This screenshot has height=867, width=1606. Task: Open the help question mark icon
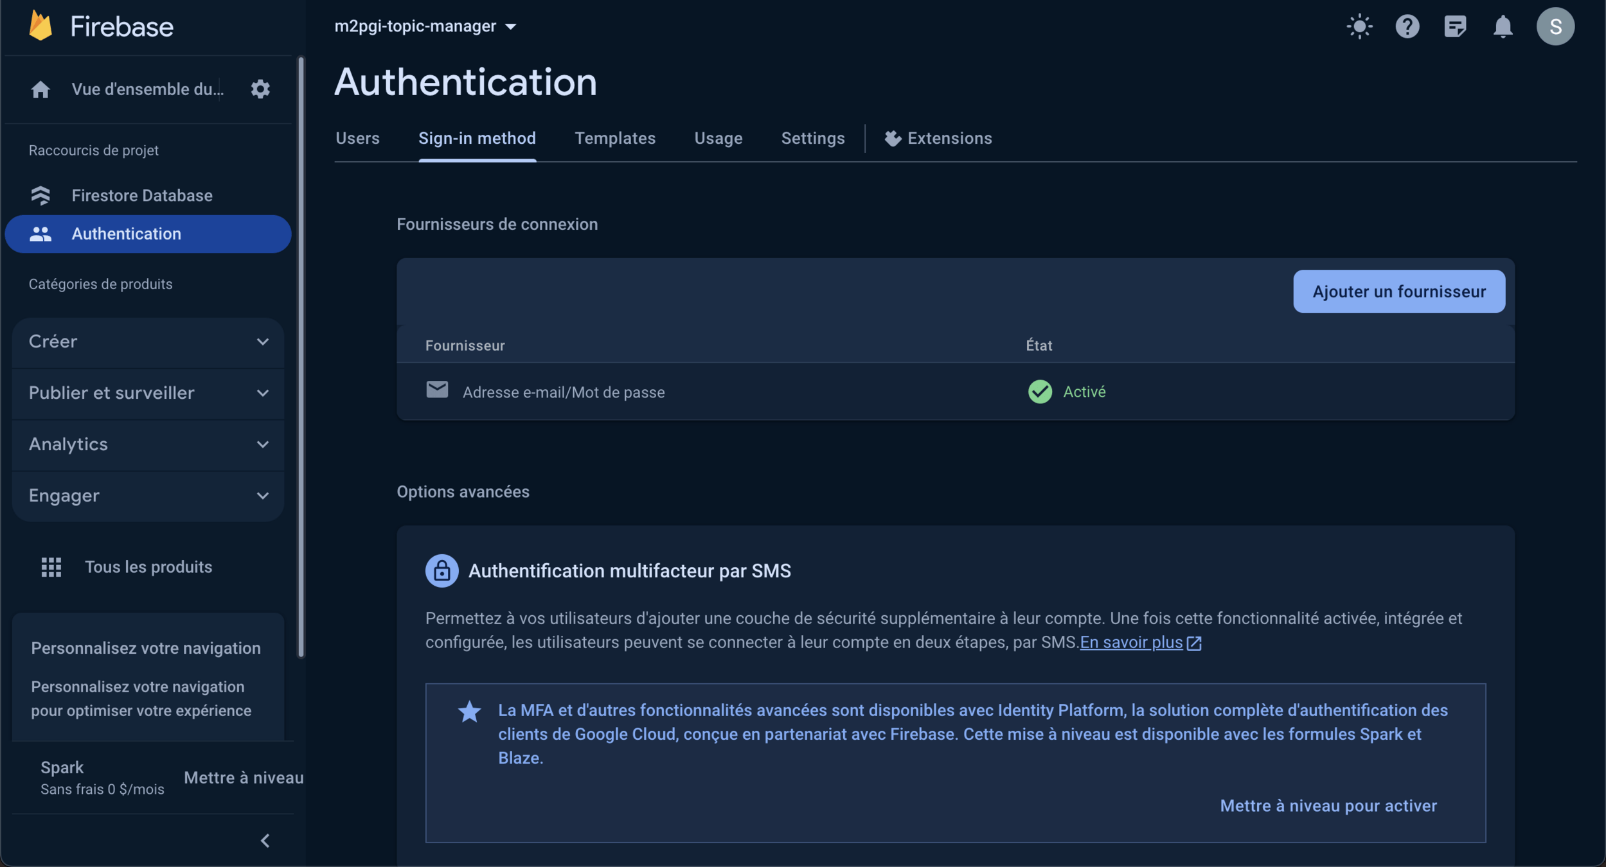point(1407,26)
